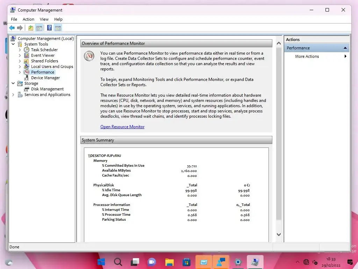Expand the Task Scheduler node
The image size is (358, 269).
click(x=20, y=50)
